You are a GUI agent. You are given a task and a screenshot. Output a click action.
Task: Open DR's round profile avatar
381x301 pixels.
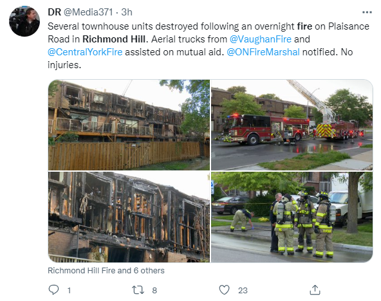[24, 21]
